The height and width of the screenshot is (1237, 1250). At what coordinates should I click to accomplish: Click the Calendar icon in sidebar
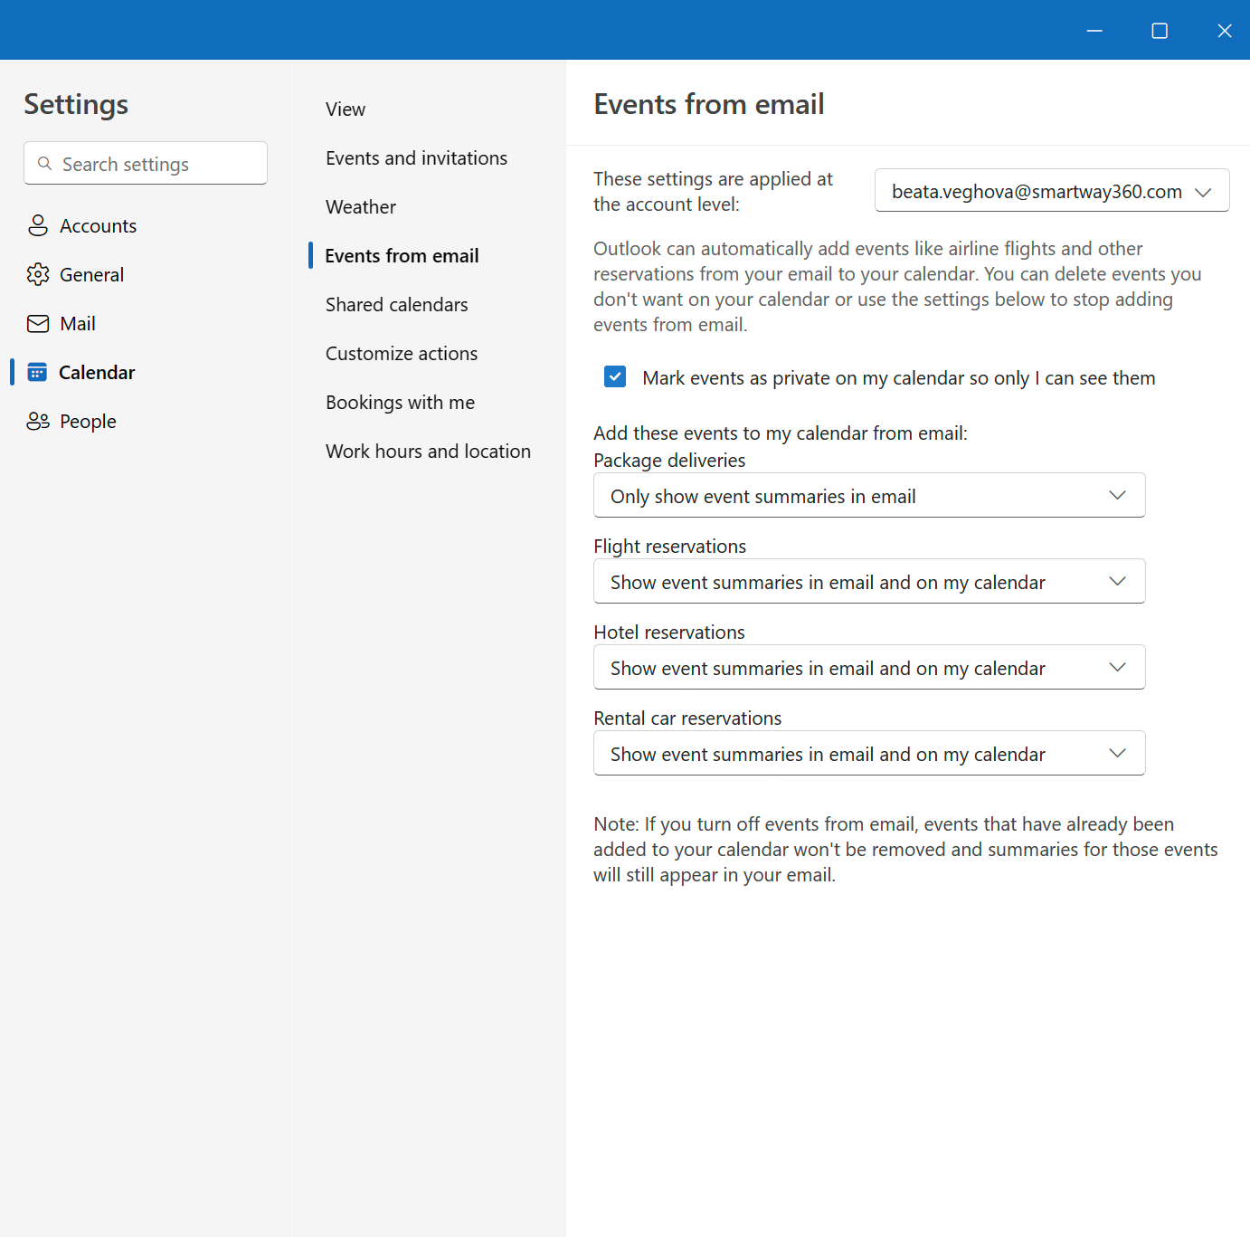(37, 372)
